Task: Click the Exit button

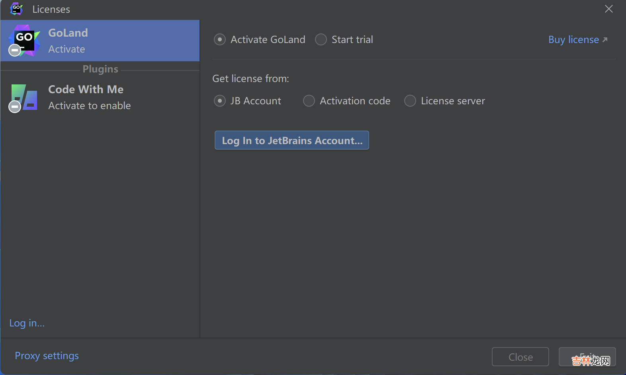Action: click(x=587, y=357)
